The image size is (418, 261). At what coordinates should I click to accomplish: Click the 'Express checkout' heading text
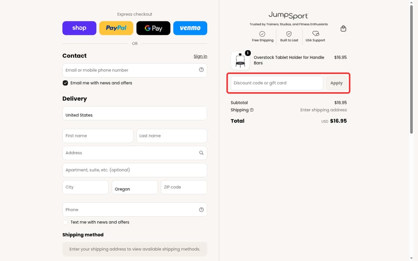[x=135, y=14]
